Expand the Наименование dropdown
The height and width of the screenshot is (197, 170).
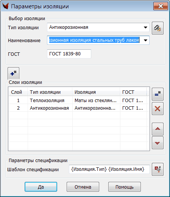[x=145, y=40]
